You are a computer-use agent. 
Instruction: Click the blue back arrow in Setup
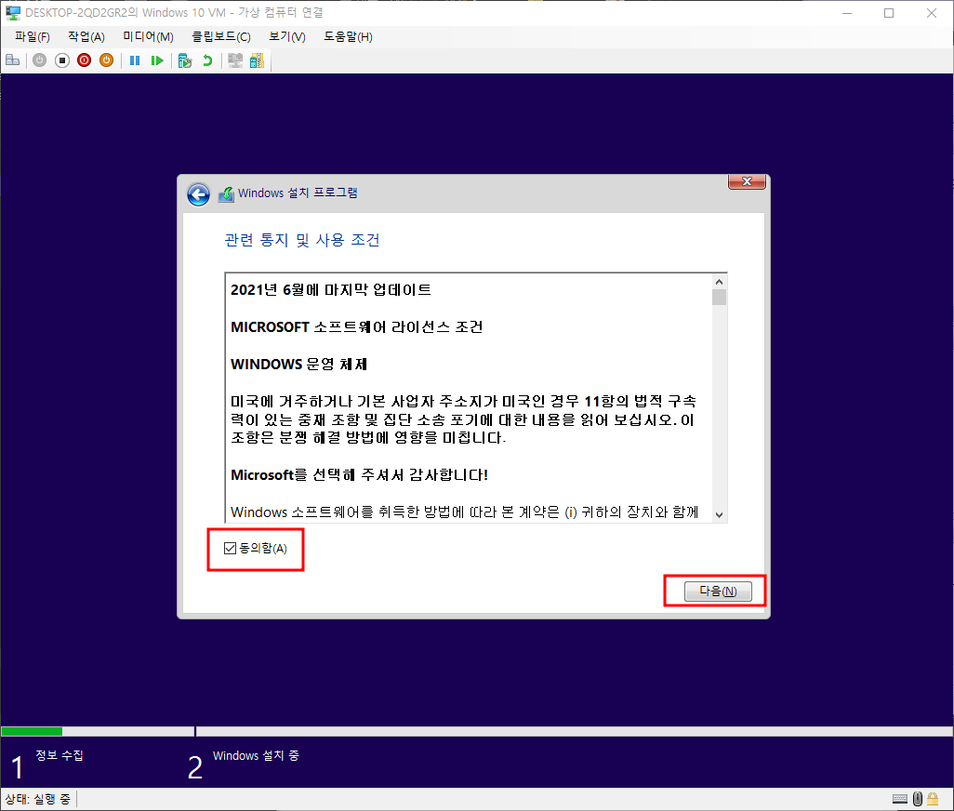pos(198,194)
